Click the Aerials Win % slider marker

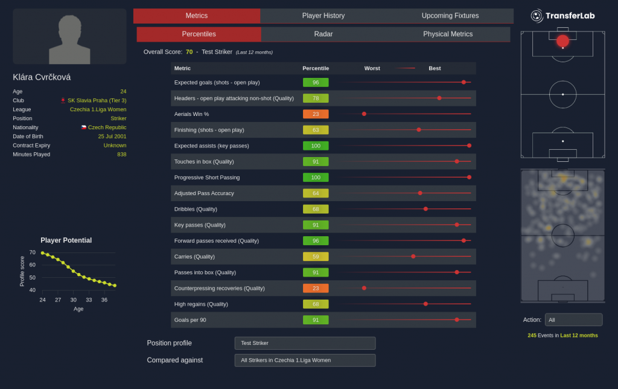[364, 114]
